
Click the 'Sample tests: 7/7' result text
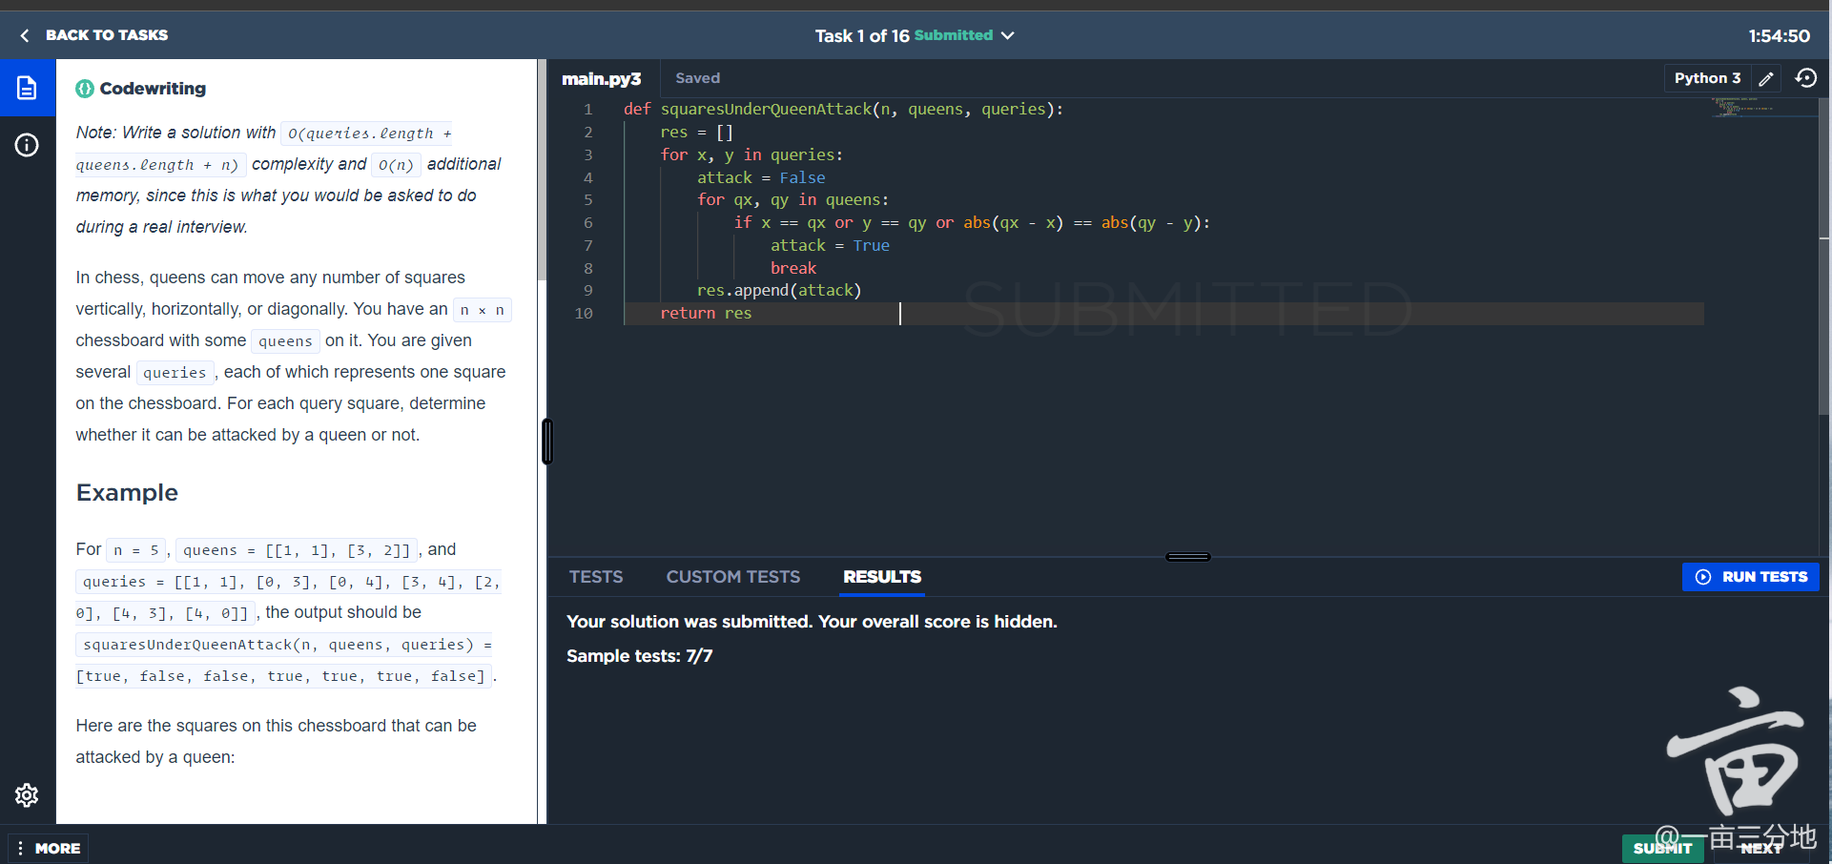click(x=639, y=656)
